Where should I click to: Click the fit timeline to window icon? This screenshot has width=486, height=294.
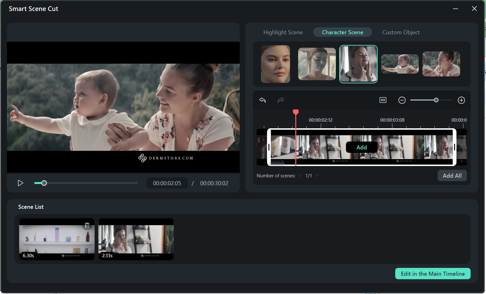coord(383,100)
